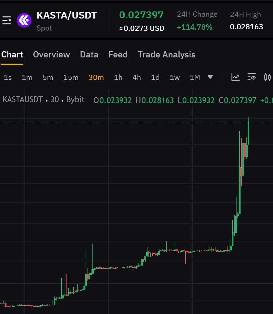Click the +114.78% change value
Screen dimensions: 273x314
[194, 27]
